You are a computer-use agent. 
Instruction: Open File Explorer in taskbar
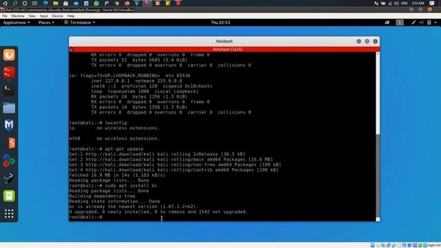pos(55,3)
